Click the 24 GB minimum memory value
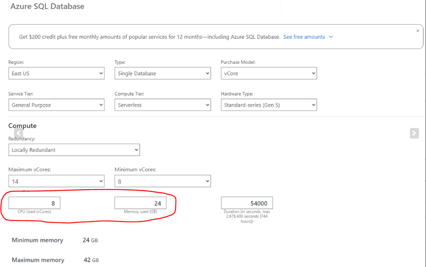This screenshot has height=267, width=426. [x=90, y=240]
